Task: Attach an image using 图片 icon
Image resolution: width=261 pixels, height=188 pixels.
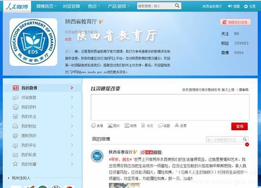Action: pyautogui.click(x=110, y=126)
